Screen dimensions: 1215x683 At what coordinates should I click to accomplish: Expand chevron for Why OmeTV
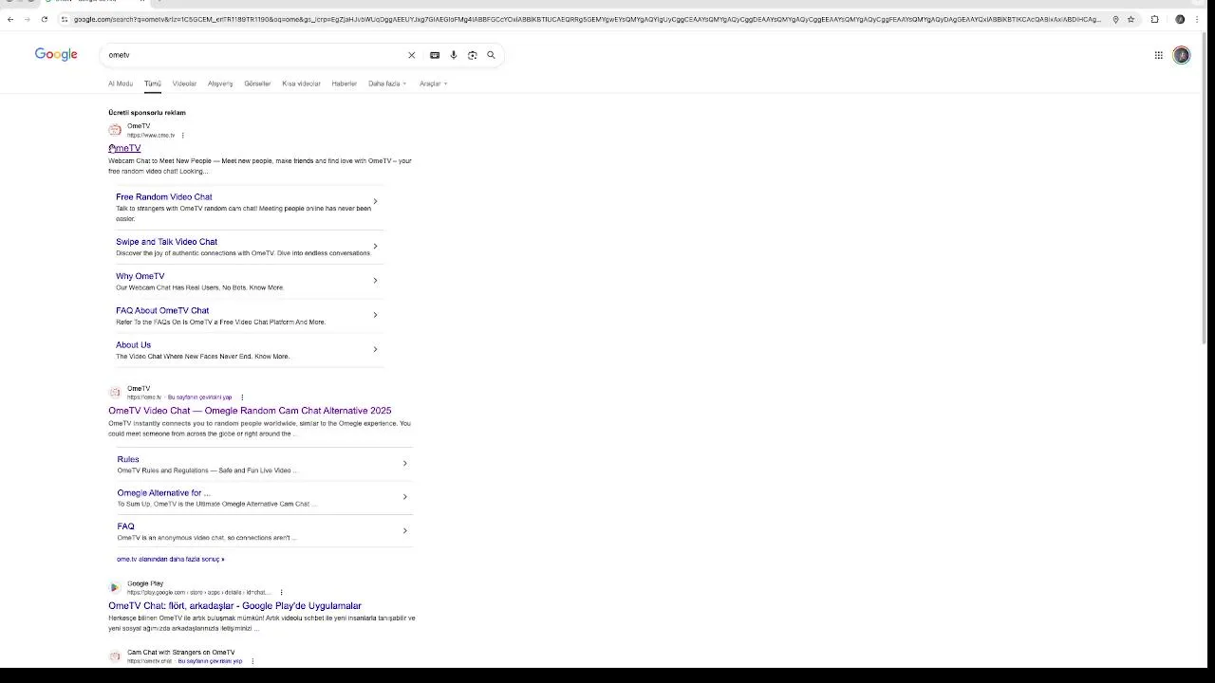(x=375, y=281)
